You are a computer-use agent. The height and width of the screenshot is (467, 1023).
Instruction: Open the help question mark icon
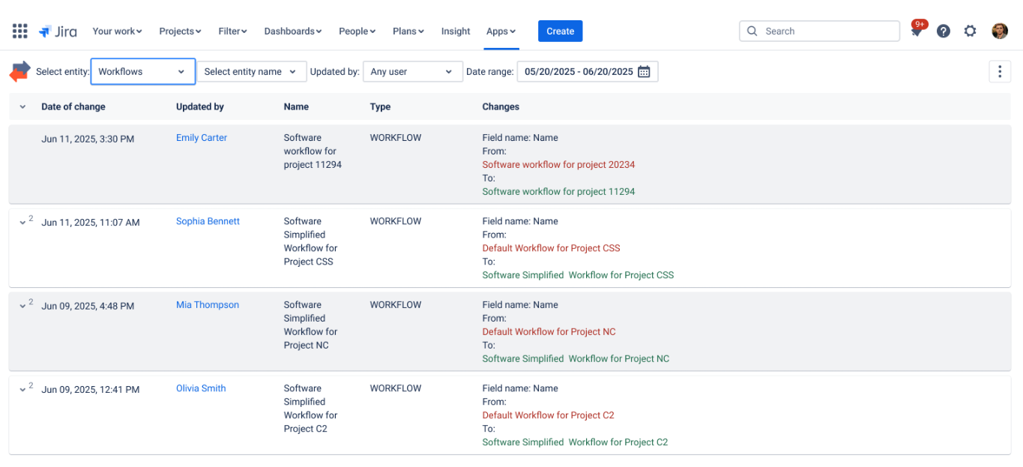[944, 31]
